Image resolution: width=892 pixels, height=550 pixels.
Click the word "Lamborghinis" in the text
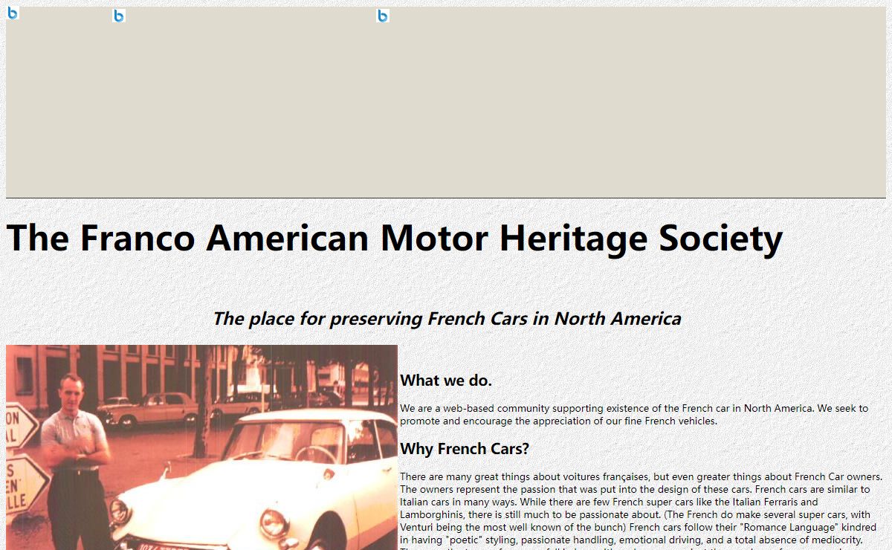click(433, 514)
